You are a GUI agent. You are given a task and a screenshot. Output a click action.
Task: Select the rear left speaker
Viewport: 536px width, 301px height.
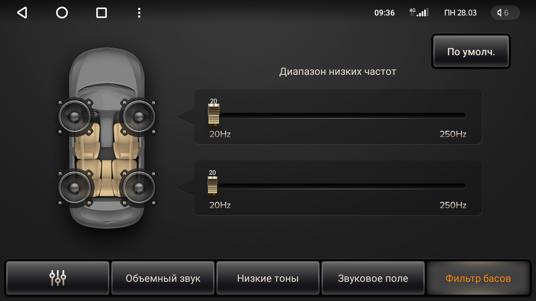[x=75, y=188]
